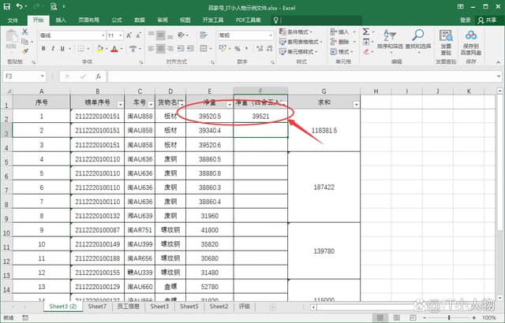Click Save to Baidu Netdisk icon
Image resolution: width=505 pixels, height=323 pixels.
click(x=470, y=39)
